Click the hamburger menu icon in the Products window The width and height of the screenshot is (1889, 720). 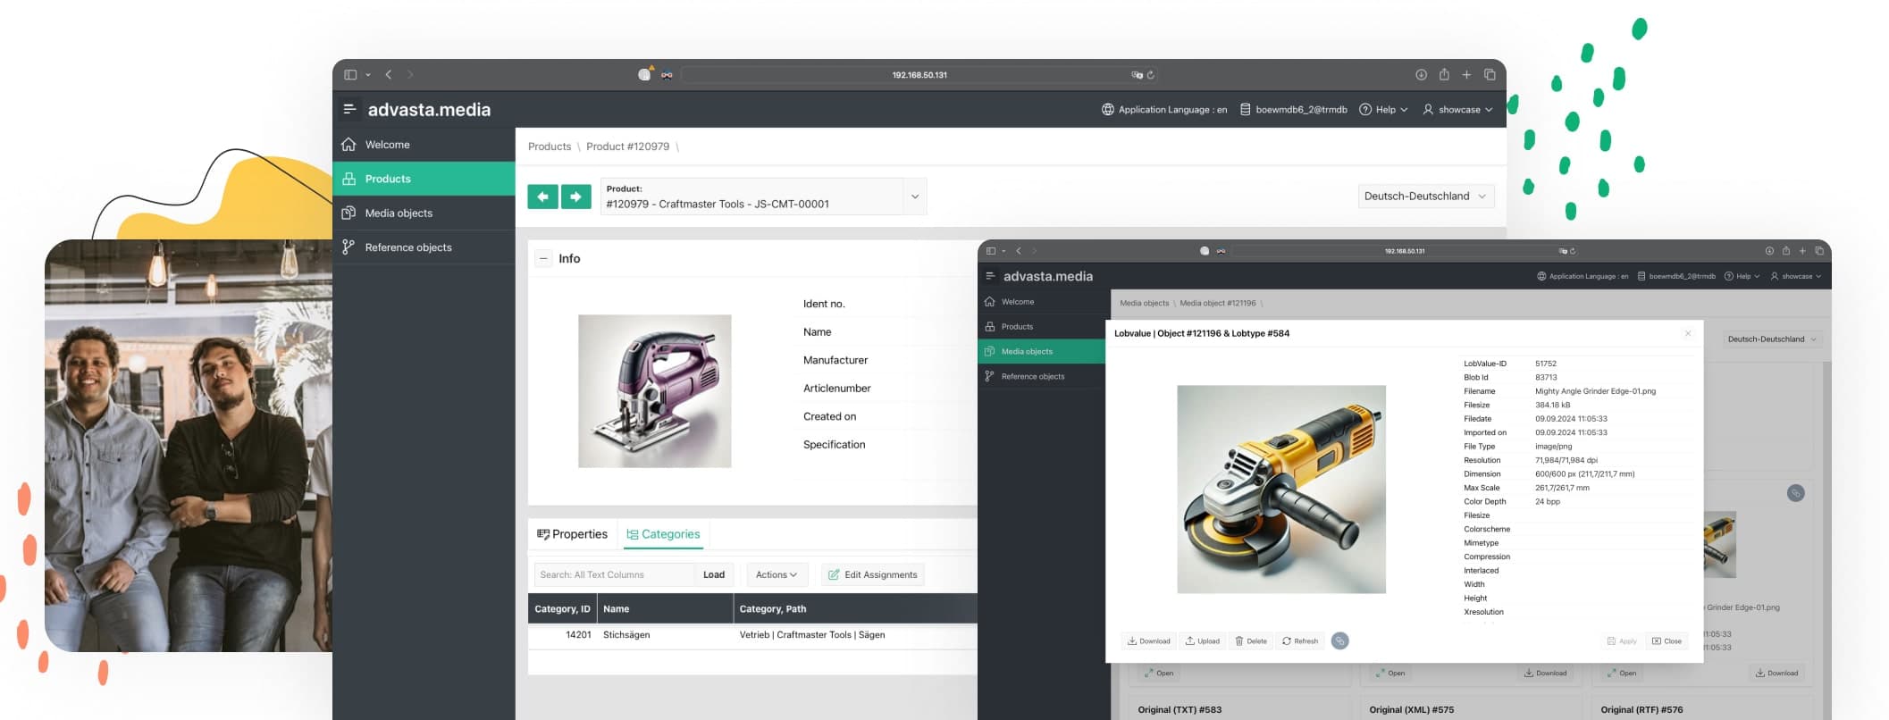pyautogui.click(x=349, y=109)
